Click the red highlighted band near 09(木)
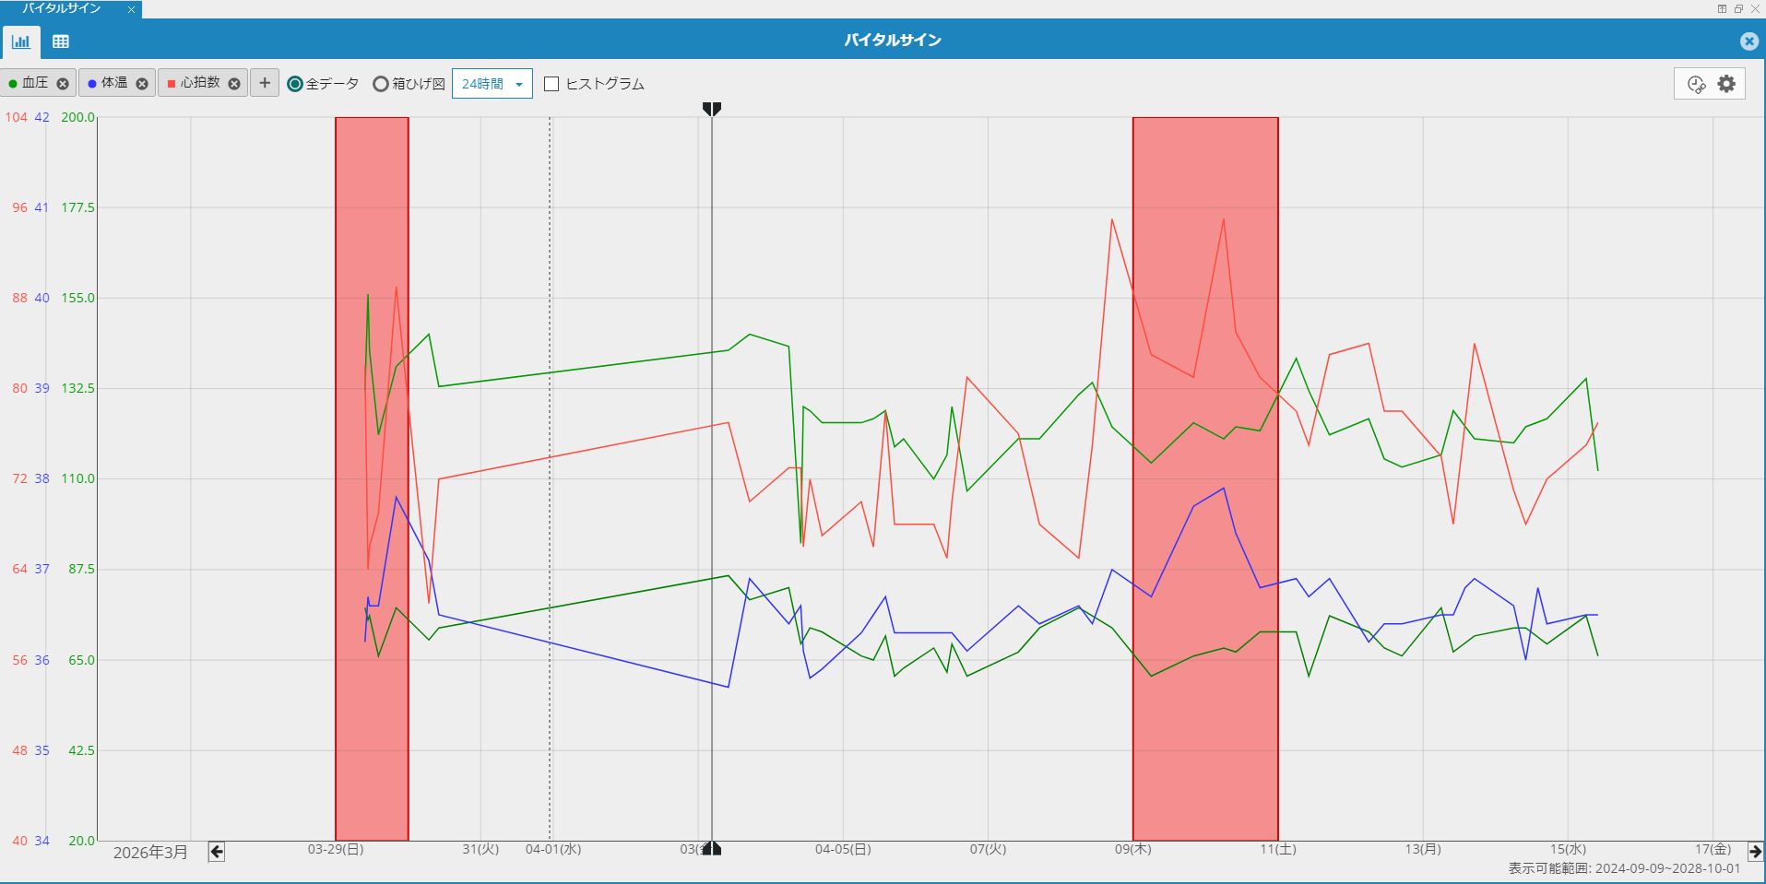1766x884 pixels. tap(1205, 478)
